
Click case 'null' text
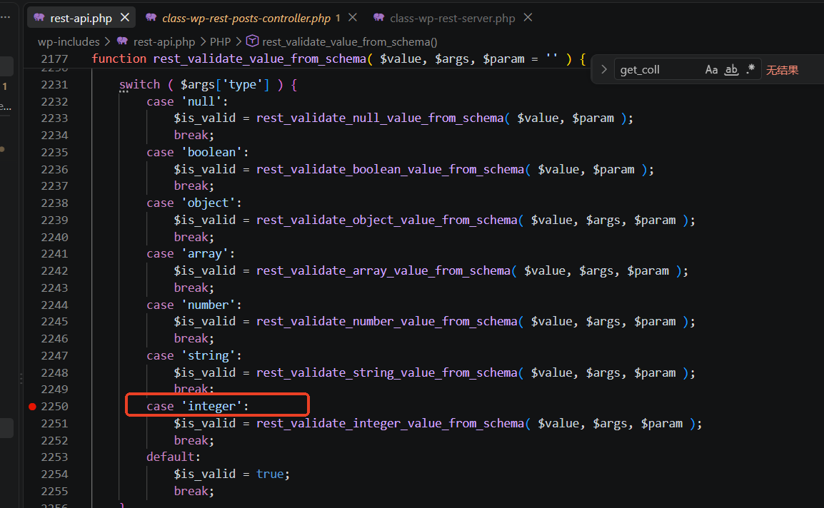pos(187,101)
